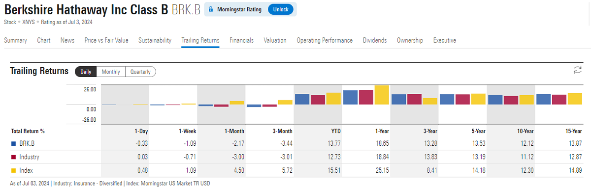Open the Operating Performance tab
Image resolution: width=591 pixels, height=187 pixels.
point(325,40)
